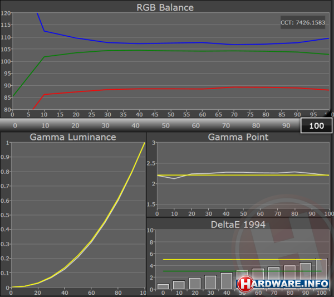Select the 70 level in grayscale bar
The image size is (334, 297).
tap(226, 125)
